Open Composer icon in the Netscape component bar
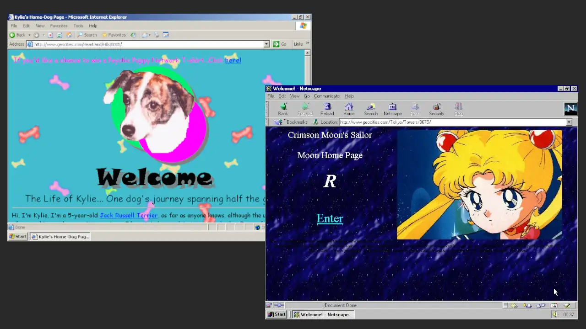This screenshot has width=586, height=329. [567, 305]
